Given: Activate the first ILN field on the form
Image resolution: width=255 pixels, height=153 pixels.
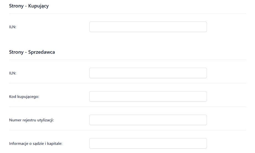Looking at the screenshot, I should [148, 27].
